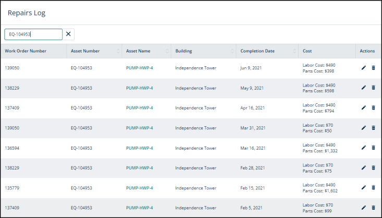Image resolution: width=382 pixels, height=218 pixels.
Task: Delete the Feb 15, 2021 repair entry
Action: (373, 188)
